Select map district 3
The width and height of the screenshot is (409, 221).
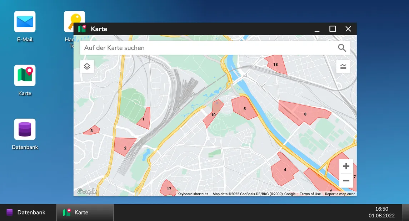click(92, 130)
